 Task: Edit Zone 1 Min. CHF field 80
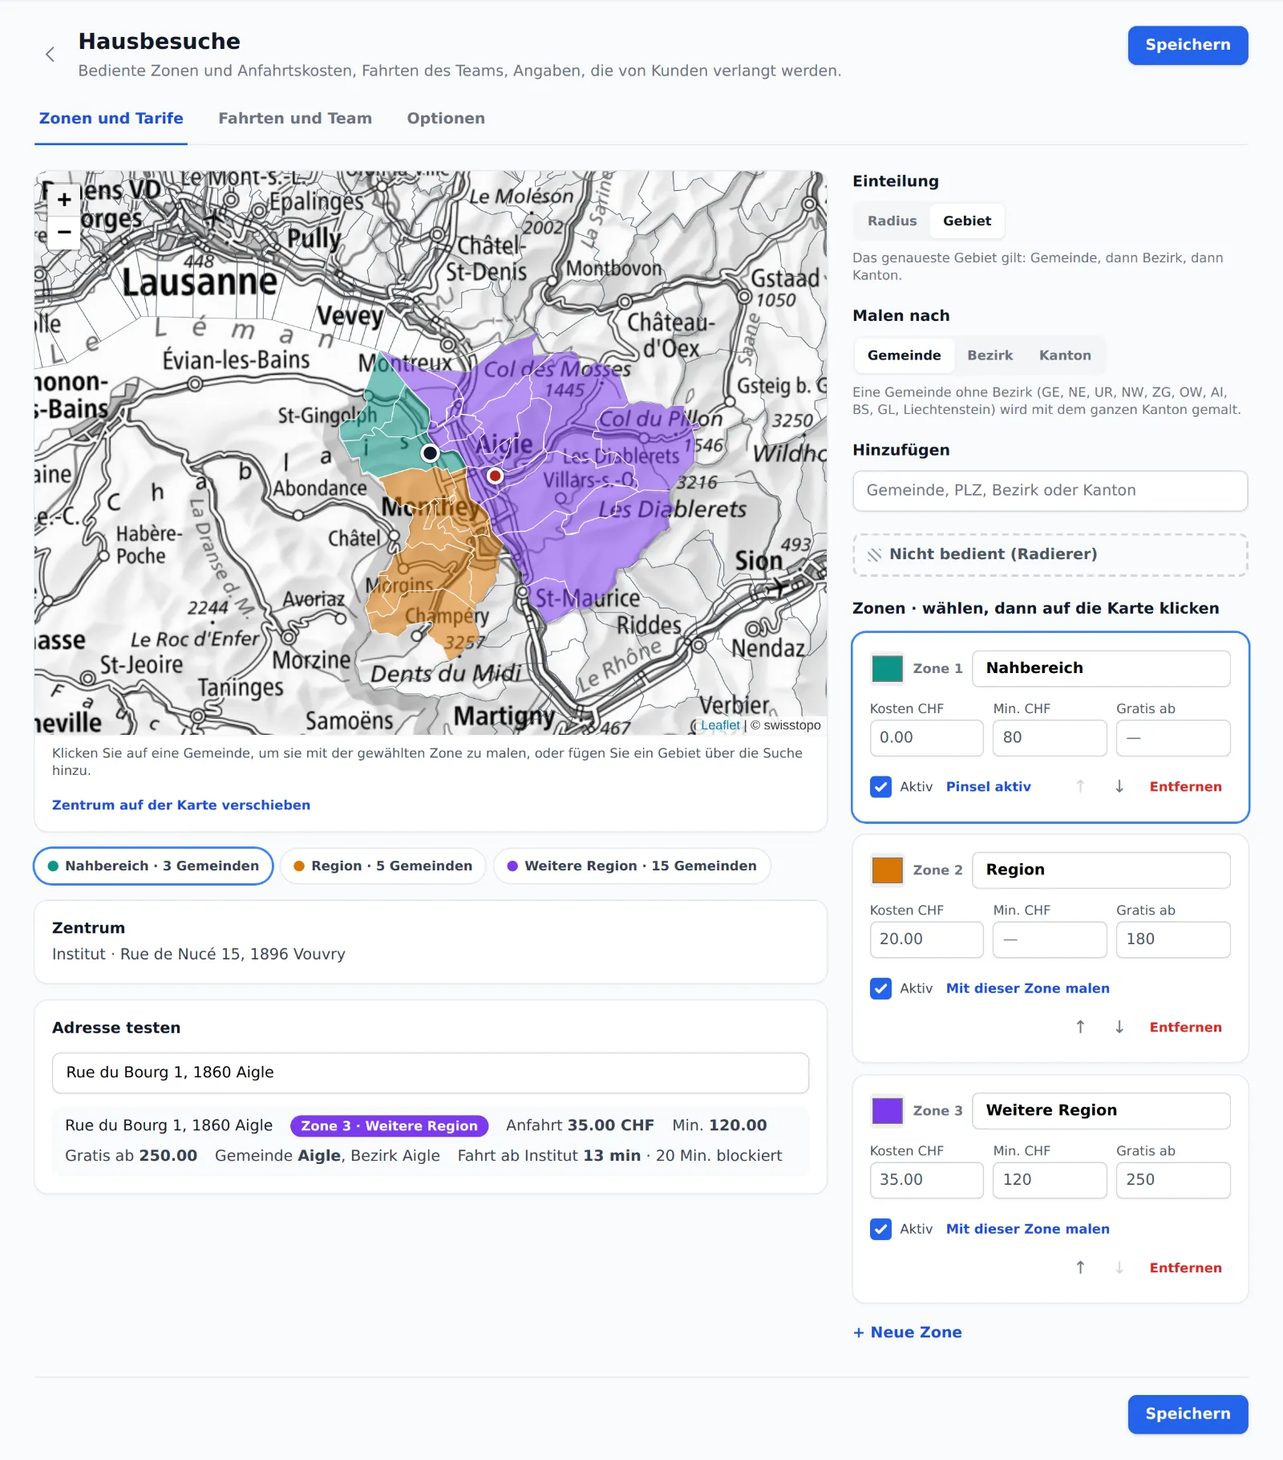(x=1050, y=738)
